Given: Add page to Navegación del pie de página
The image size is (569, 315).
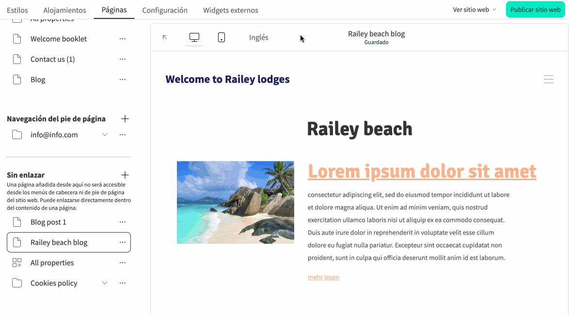Looking at the screenshot, I should [125, 119].
